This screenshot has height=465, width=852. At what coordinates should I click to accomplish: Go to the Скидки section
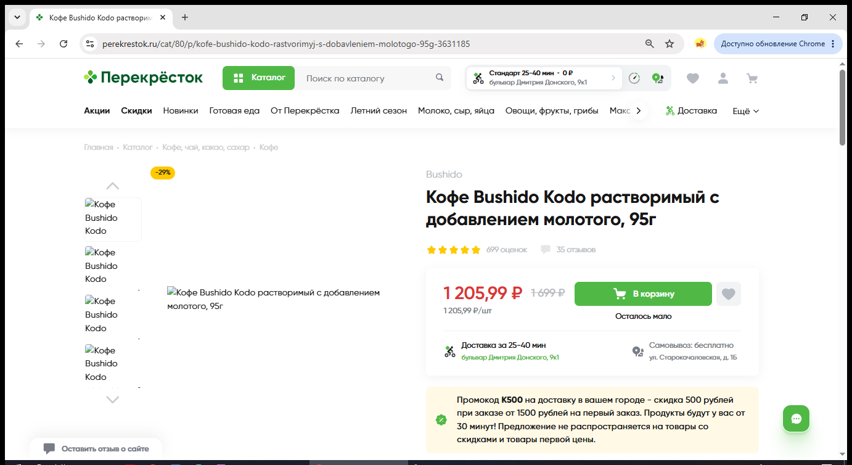pyautogui.click(x=136, y=111)
